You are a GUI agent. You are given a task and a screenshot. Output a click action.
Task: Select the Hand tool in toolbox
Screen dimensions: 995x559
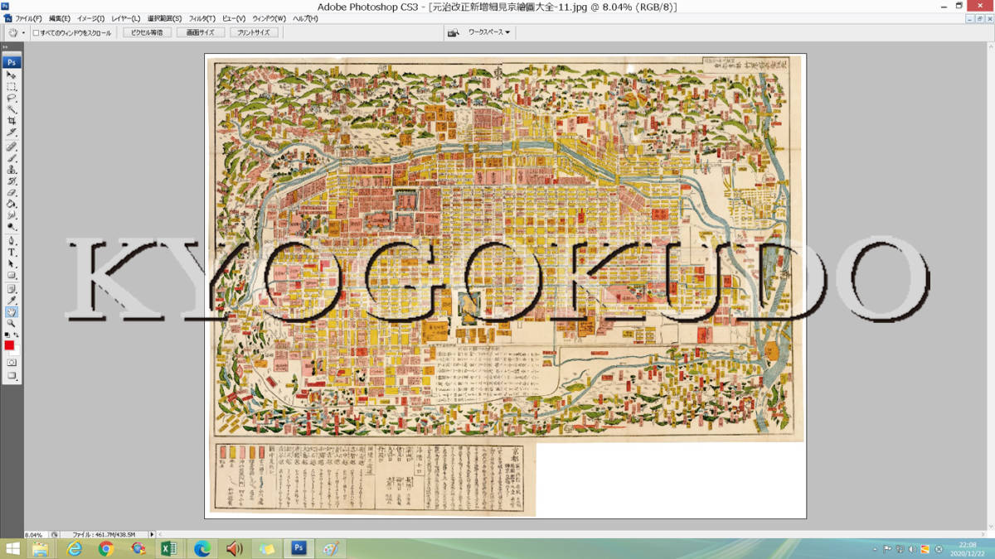(12, 312)
